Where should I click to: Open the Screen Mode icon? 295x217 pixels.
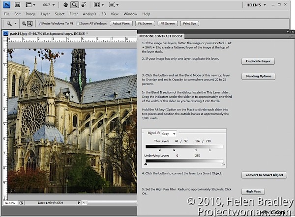114,5
